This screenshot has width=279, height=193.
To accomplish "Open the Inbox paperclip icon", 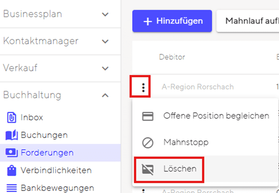I will (11, 117).
